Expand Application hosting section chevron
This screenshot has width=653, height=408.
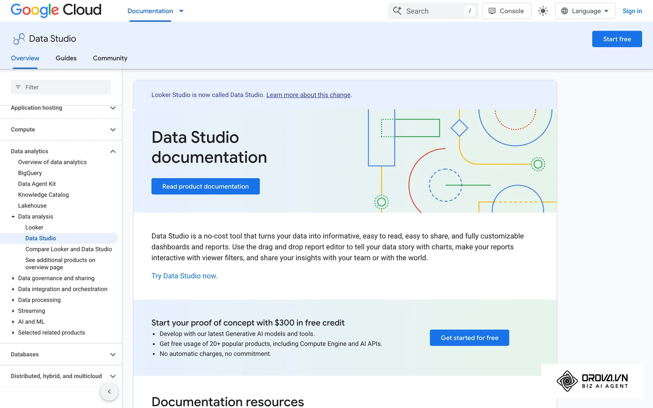click(x=113, y=108)
